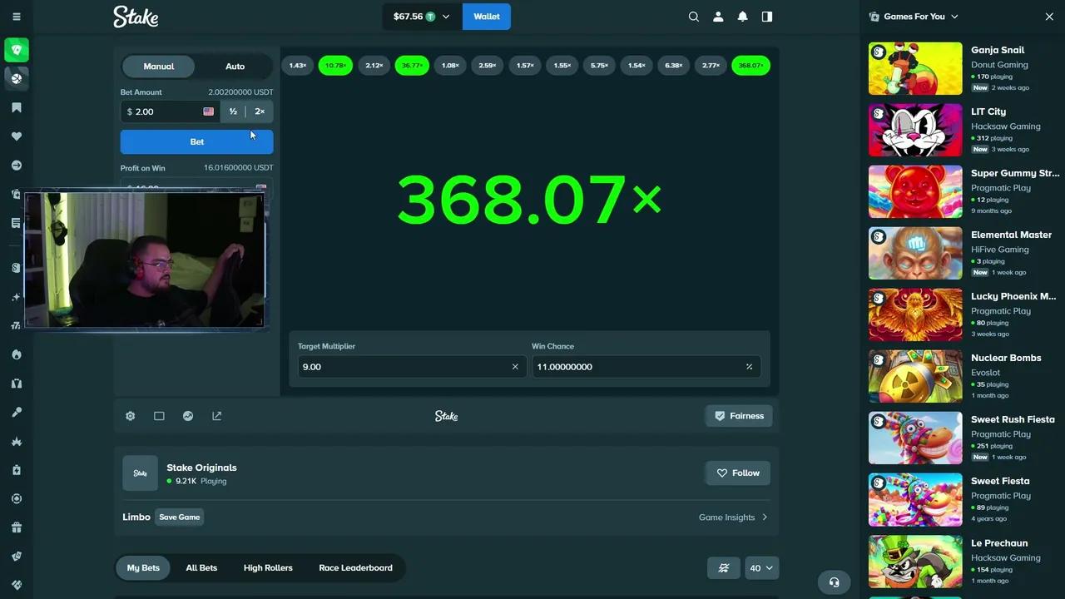Click the Bet Amount input field
Image resolution: width=1065 pixels, height=599 pixels.
click(x=171, y=111)
